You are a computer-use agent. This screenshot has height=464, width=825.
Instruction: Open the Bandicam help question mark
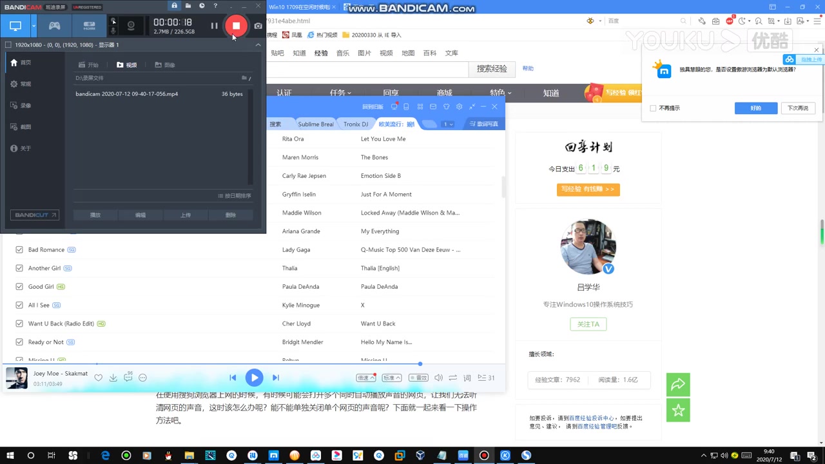coord(215,6)
